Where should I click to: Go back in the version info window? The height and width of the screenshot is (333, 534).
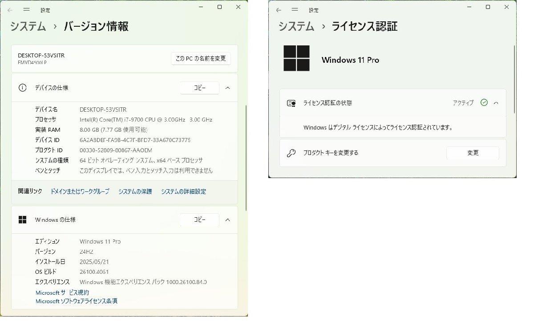(10, 9)
